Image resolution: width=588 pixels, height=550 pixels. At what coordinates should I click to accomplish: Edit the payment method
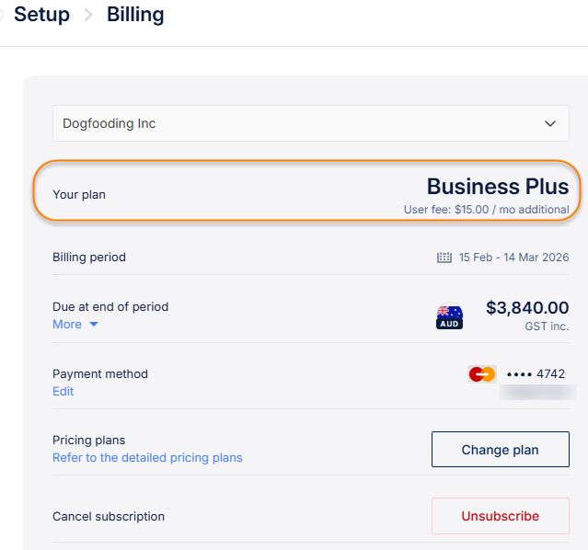pos(63,392)
